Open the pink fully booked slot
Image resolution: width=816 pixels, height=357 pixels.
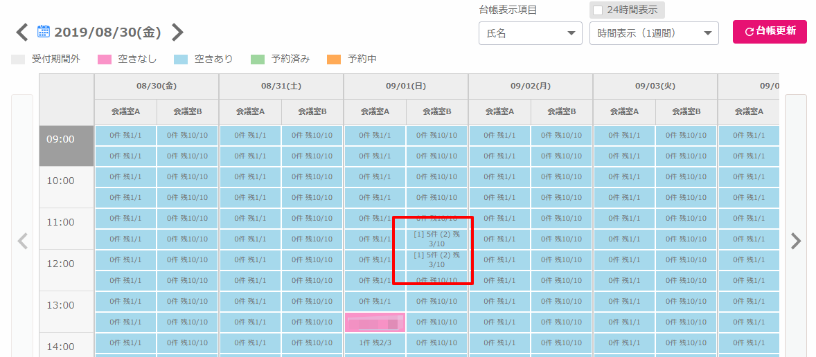(375, 322)
